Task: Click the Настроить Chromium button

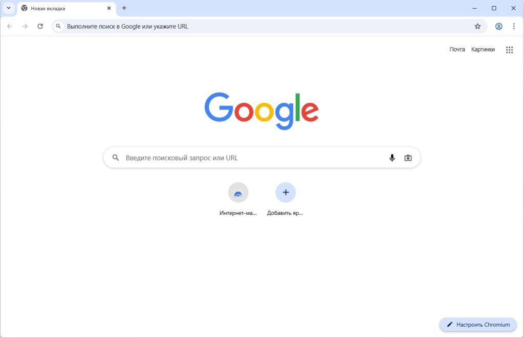Action: click(478, 324)
